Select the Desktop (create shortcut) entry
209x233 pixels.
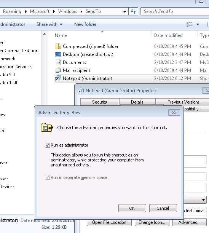(x=88, y=54)
